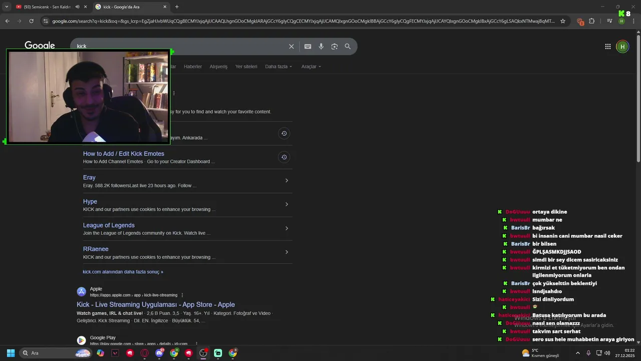Open the Eray sitelink

(89, 177)
